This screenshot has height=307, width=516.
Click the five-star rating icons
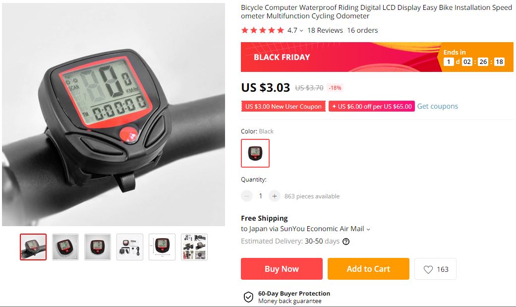[x=262, y=30]
